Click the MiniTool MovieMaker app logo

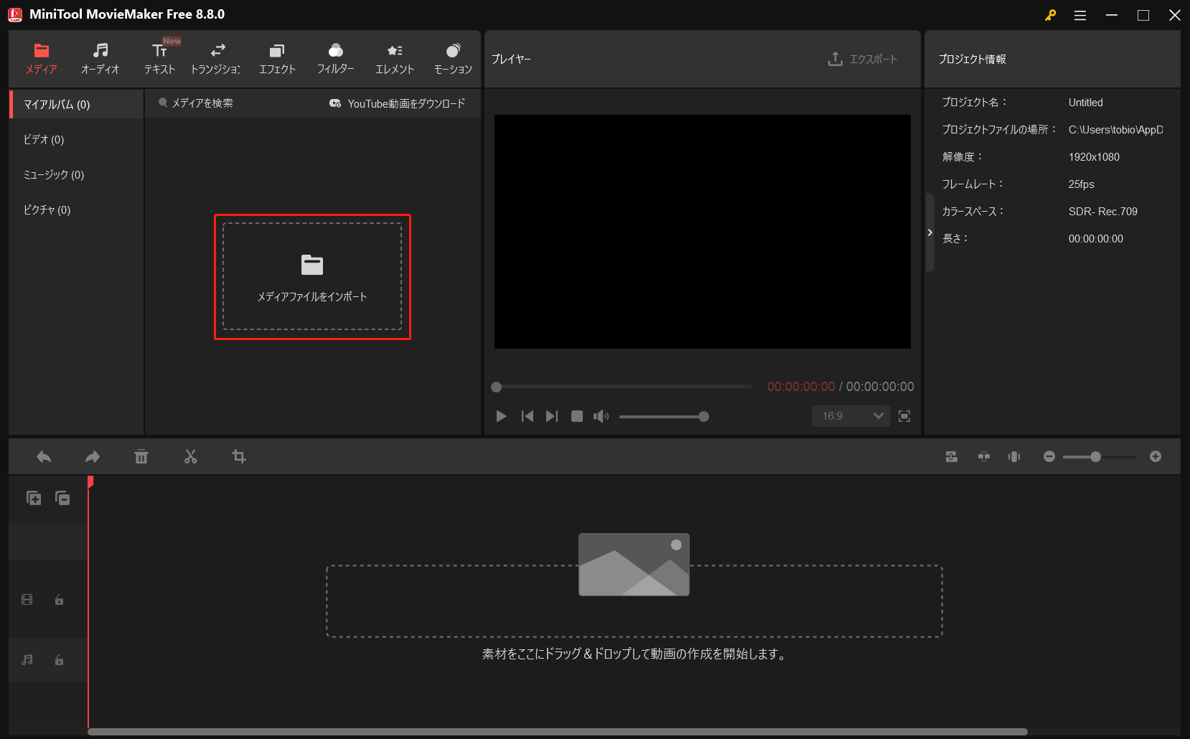click(15, 14)
